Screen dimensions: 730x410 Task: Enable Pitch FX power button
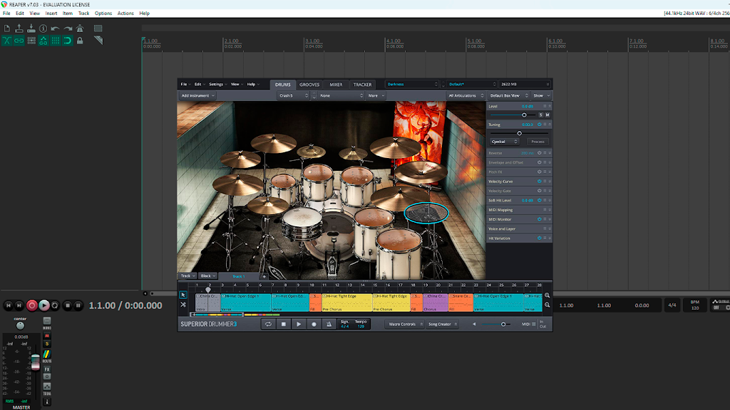pos(540,172)
